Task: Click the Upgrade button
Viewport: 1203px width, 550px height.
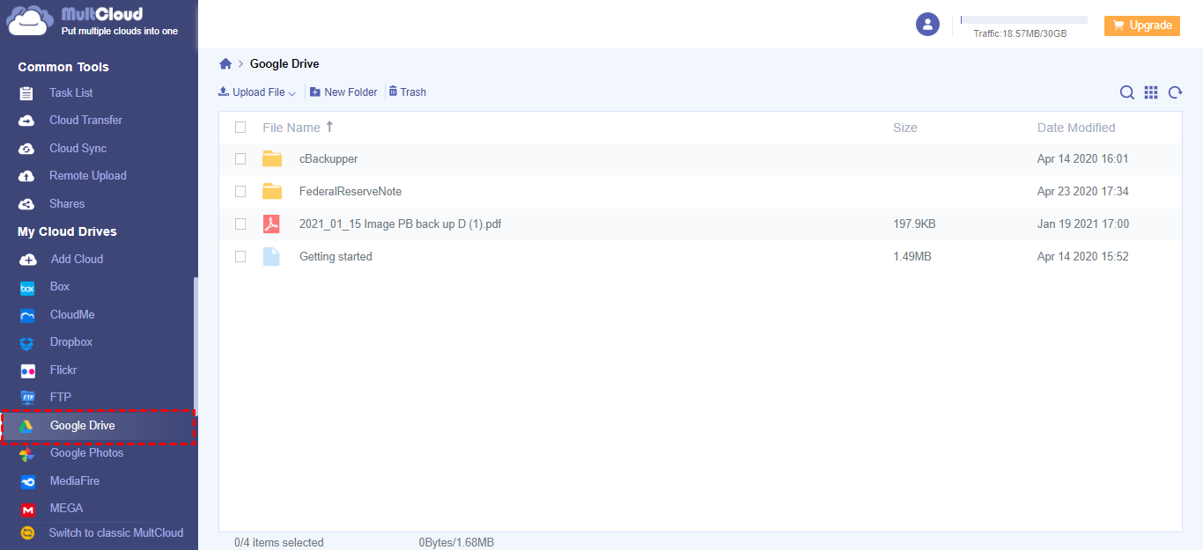Action: 1141,26
